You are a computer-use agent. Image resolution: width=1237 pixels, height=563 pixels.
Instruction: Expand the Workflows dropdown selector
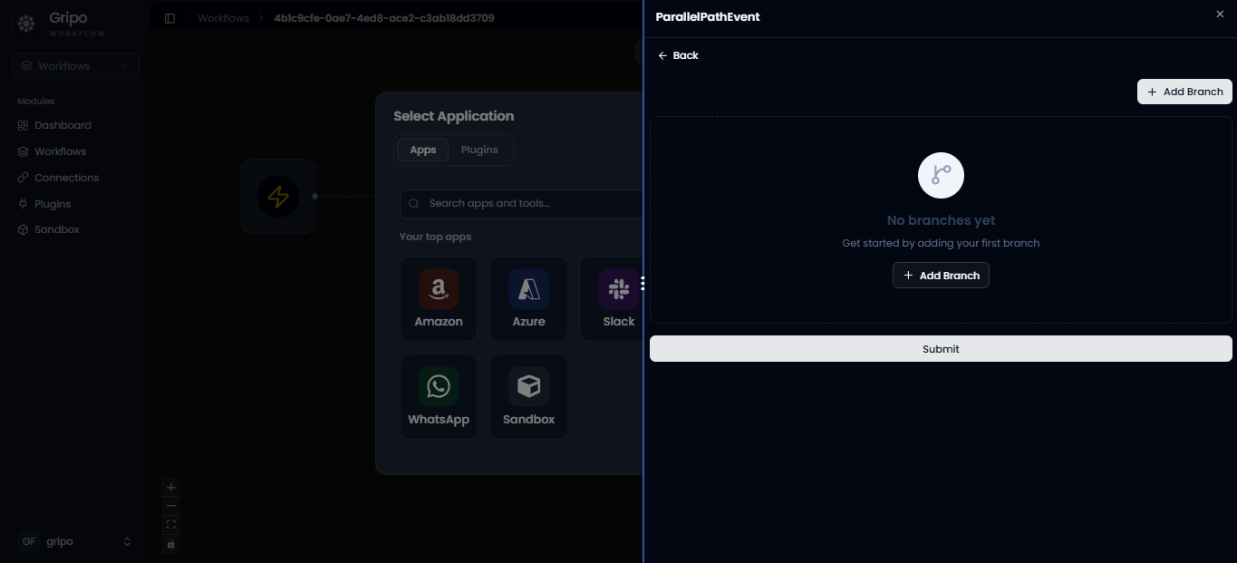point(76,65)
